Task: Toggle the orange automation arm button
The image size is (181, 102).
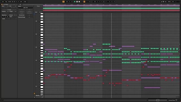Action: click(84, 2)
